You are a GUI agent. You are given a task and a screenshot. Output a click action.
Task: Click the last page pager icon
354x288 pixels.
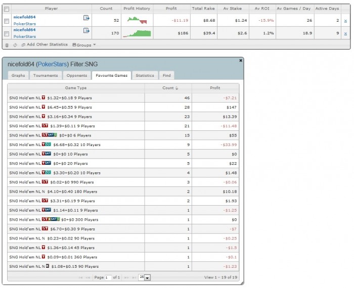(x=135, y=277)
